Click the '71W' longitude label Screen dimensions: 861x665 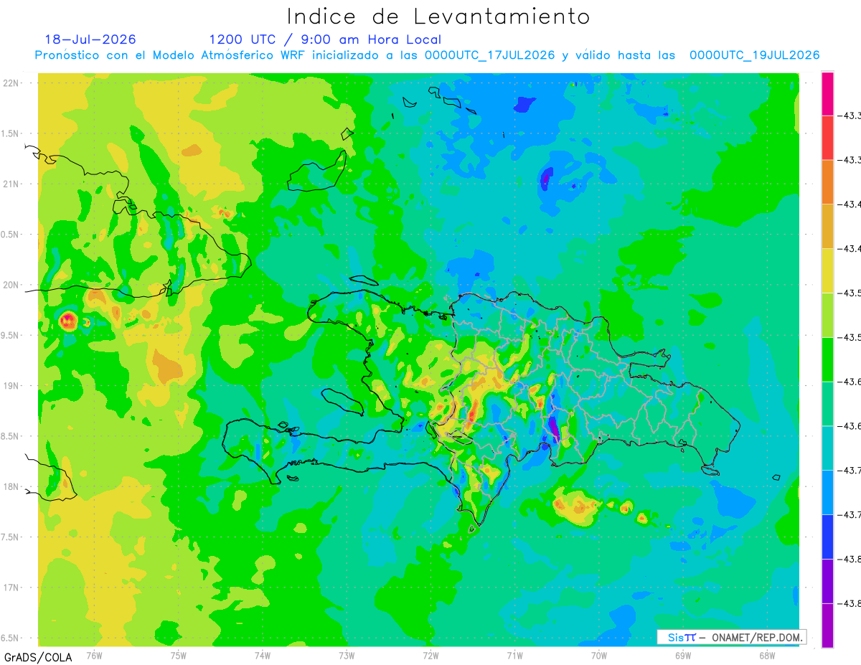514,656
